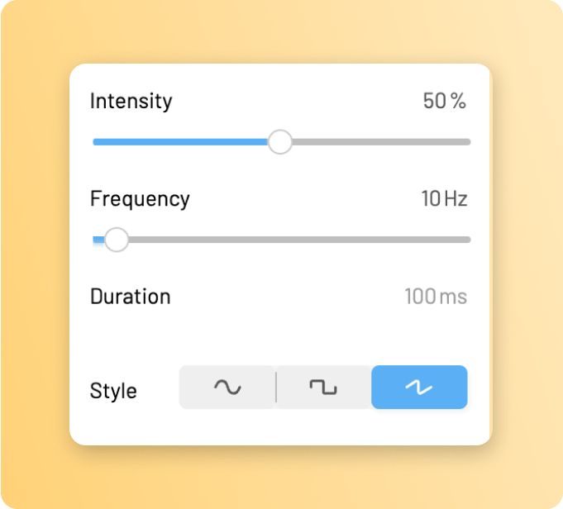This screenshot has height=509, width=563.
Task: Click the Intensity slider handle
Action: point(280,142)
